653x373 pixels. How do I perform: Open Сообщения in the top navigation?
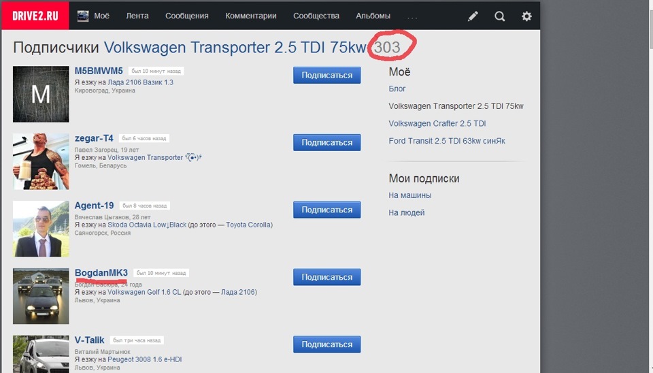186,16
